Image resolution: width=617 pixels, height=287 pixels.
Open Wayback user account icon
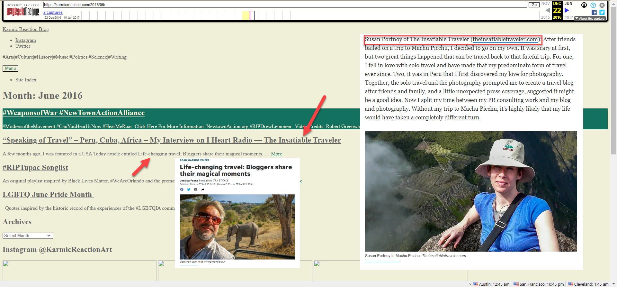click(x=584, y=5)
